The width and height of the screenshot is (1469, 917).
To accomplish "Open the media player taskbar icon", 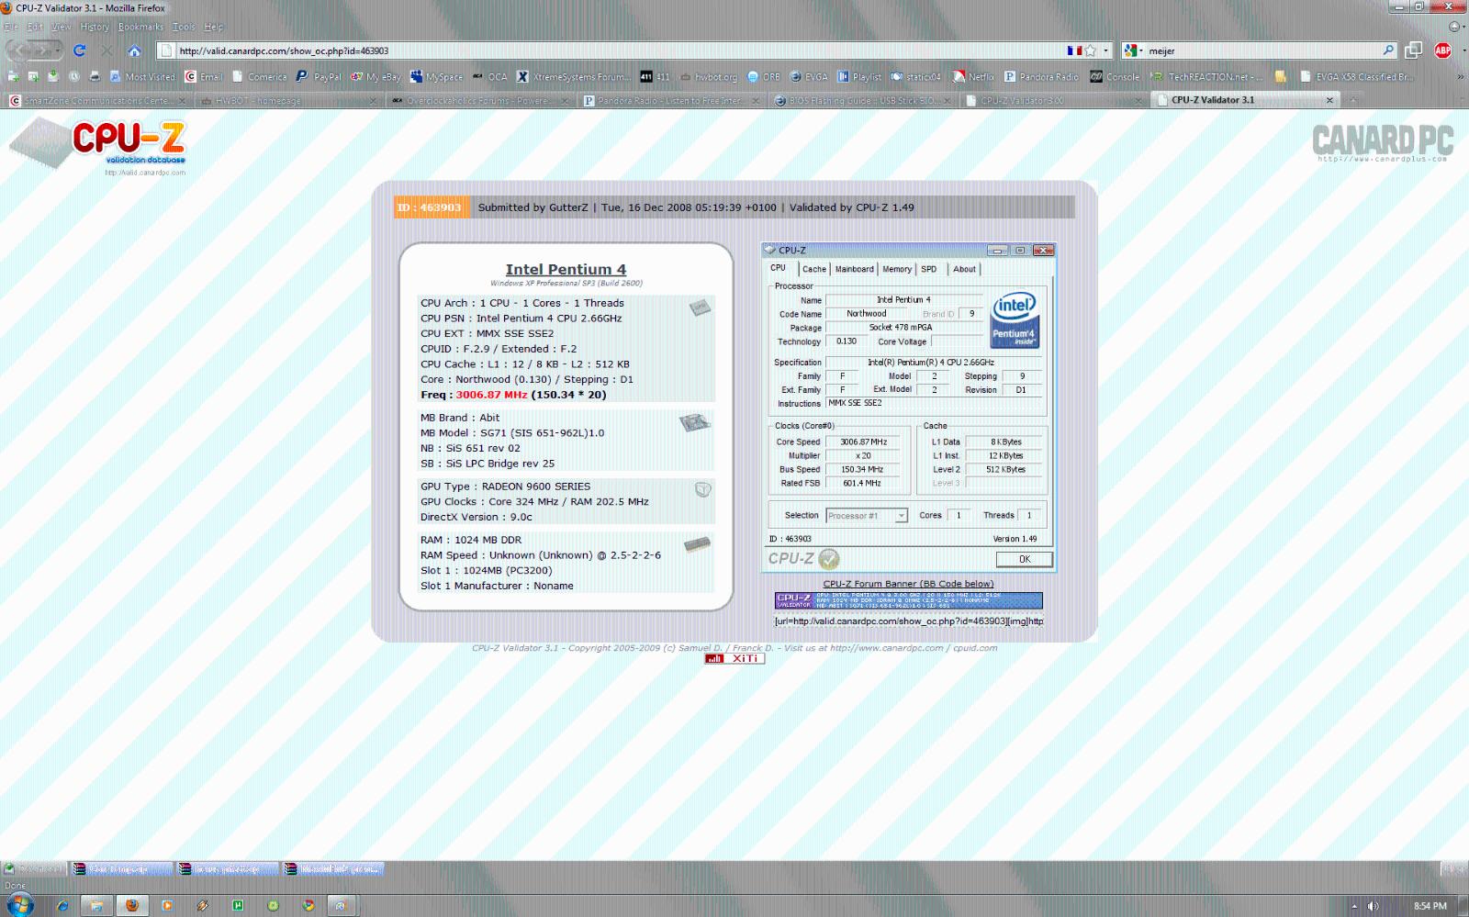I will tap(167, 906).
